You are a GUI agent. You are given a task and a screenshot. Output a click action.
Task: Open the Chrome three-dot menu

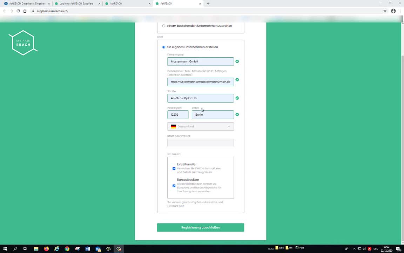[x=400, y=11]
